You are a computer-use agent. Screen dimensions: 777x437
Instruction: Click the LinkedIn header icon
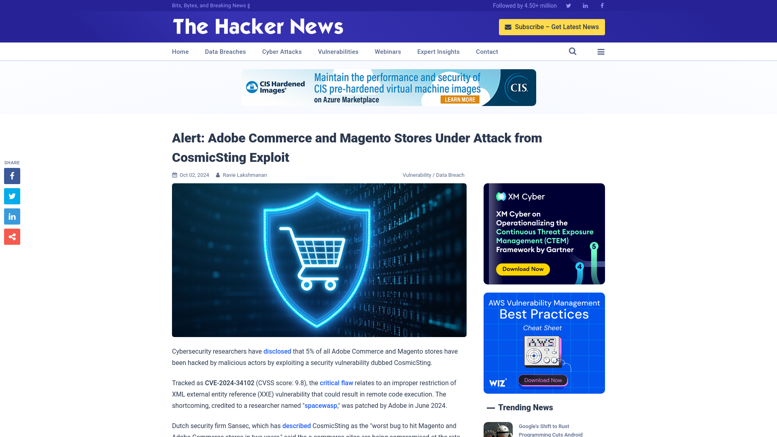585,5
